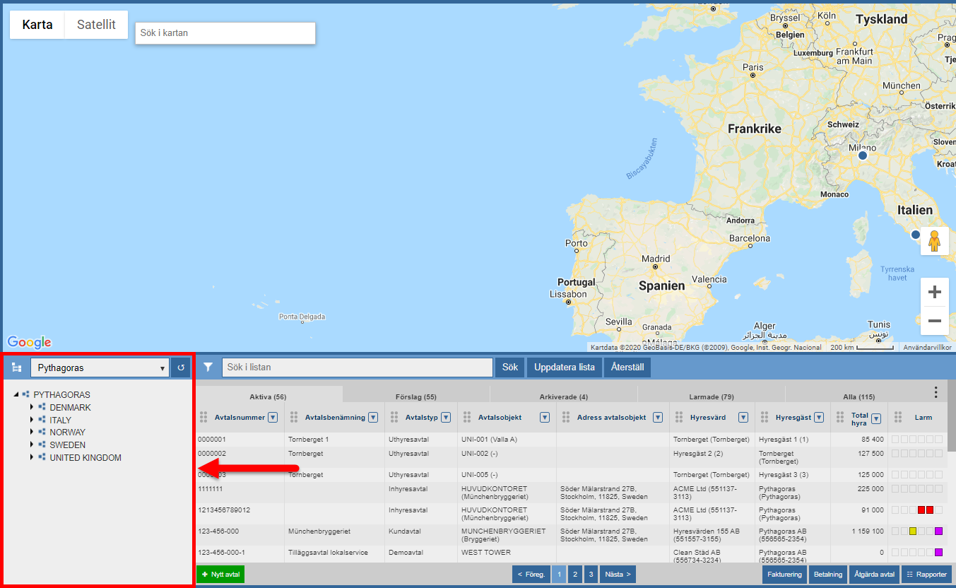Expand the SWEDEN tree node

point(32,445)
